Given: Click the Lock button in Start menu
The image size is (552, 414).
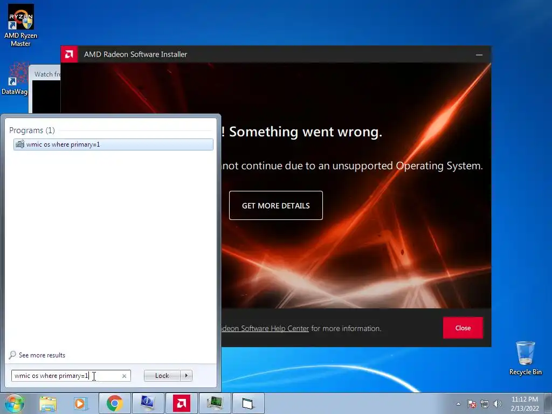Looking at the screenshot, I should (x=162, y=376).
